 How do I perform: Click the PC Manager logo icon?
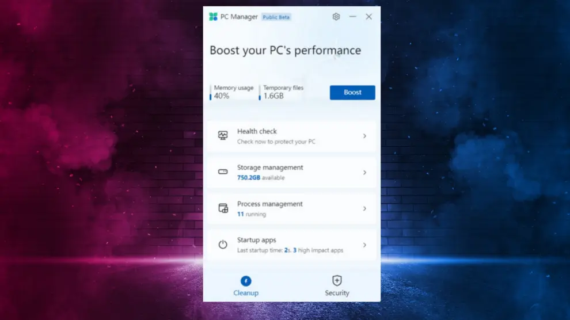click(214, 17)
